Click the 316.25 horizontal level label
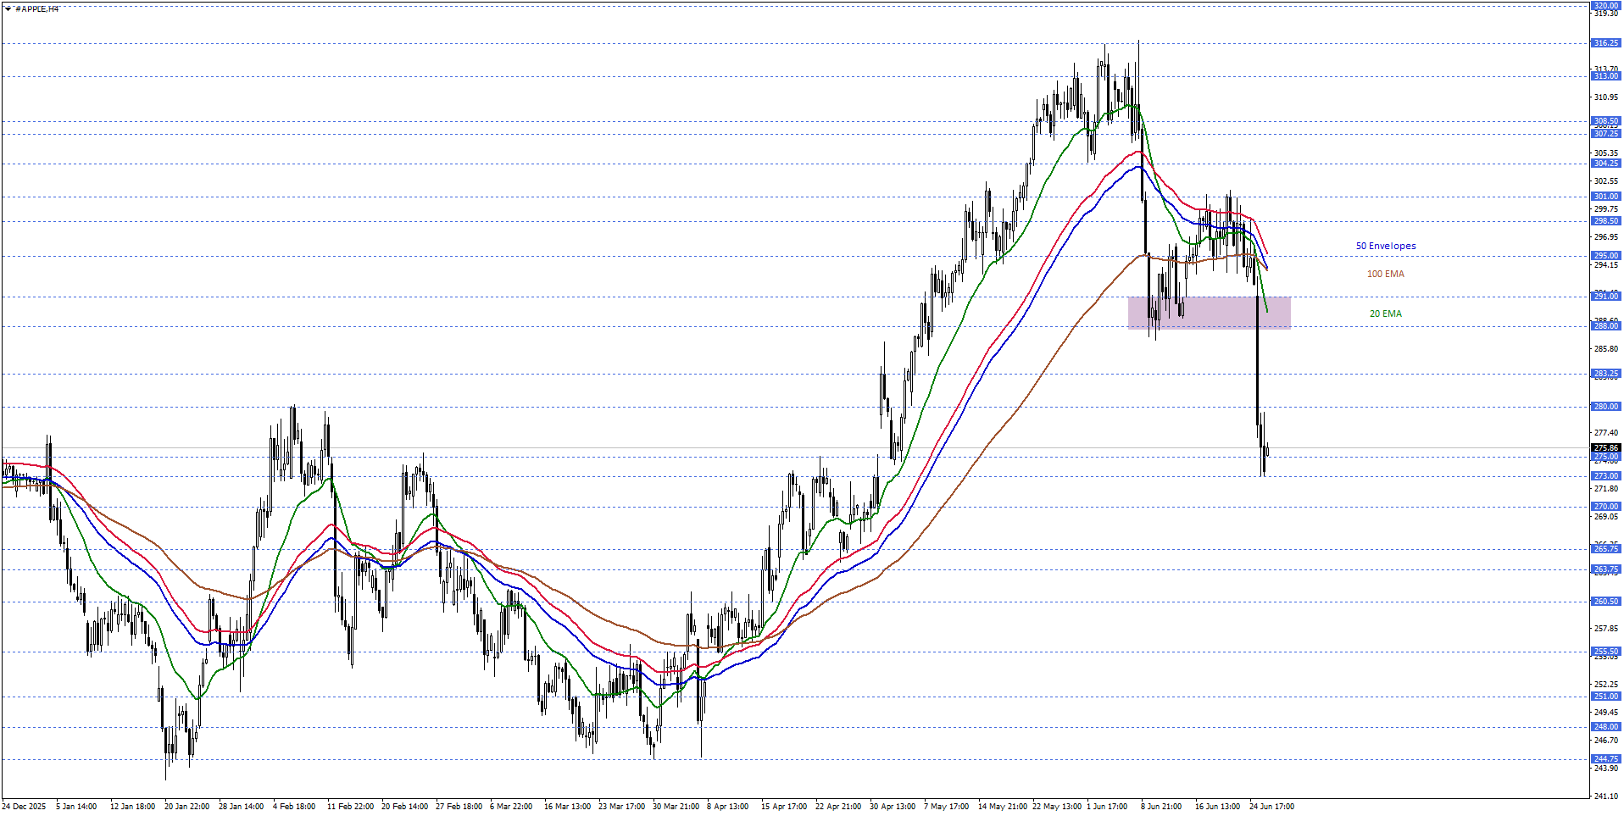The width and height of the screenshot is (1624, 816). click(x=1606, y=43)
